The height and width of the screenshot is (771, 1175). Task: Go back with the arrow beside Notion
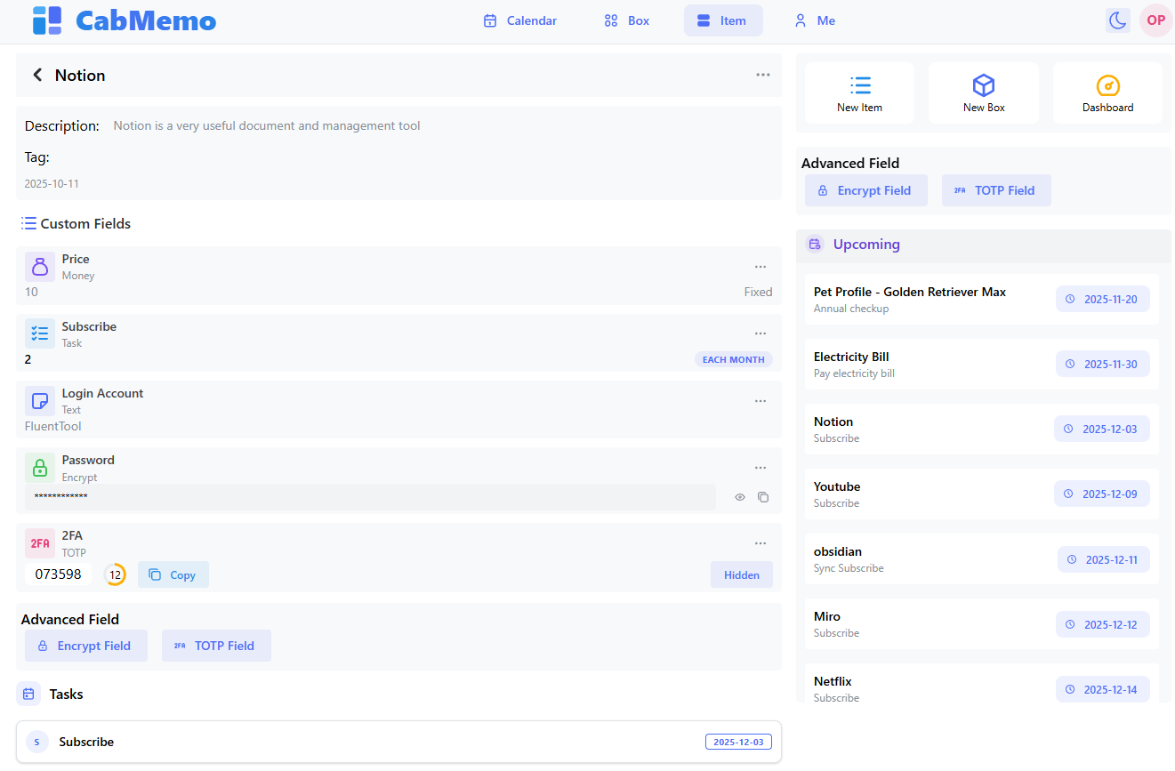(x=37, y=76)
